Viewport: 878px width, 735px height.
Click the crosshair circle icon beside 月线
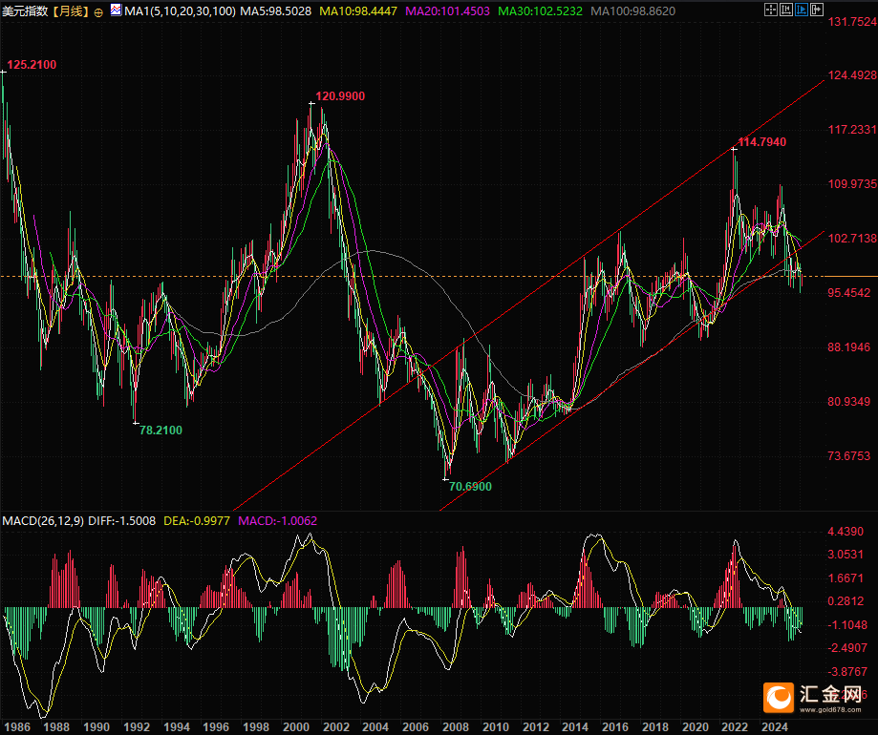pyautogui.click(x=98, y=12)
